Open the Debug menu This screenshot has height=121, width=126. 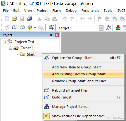(71, 11)
